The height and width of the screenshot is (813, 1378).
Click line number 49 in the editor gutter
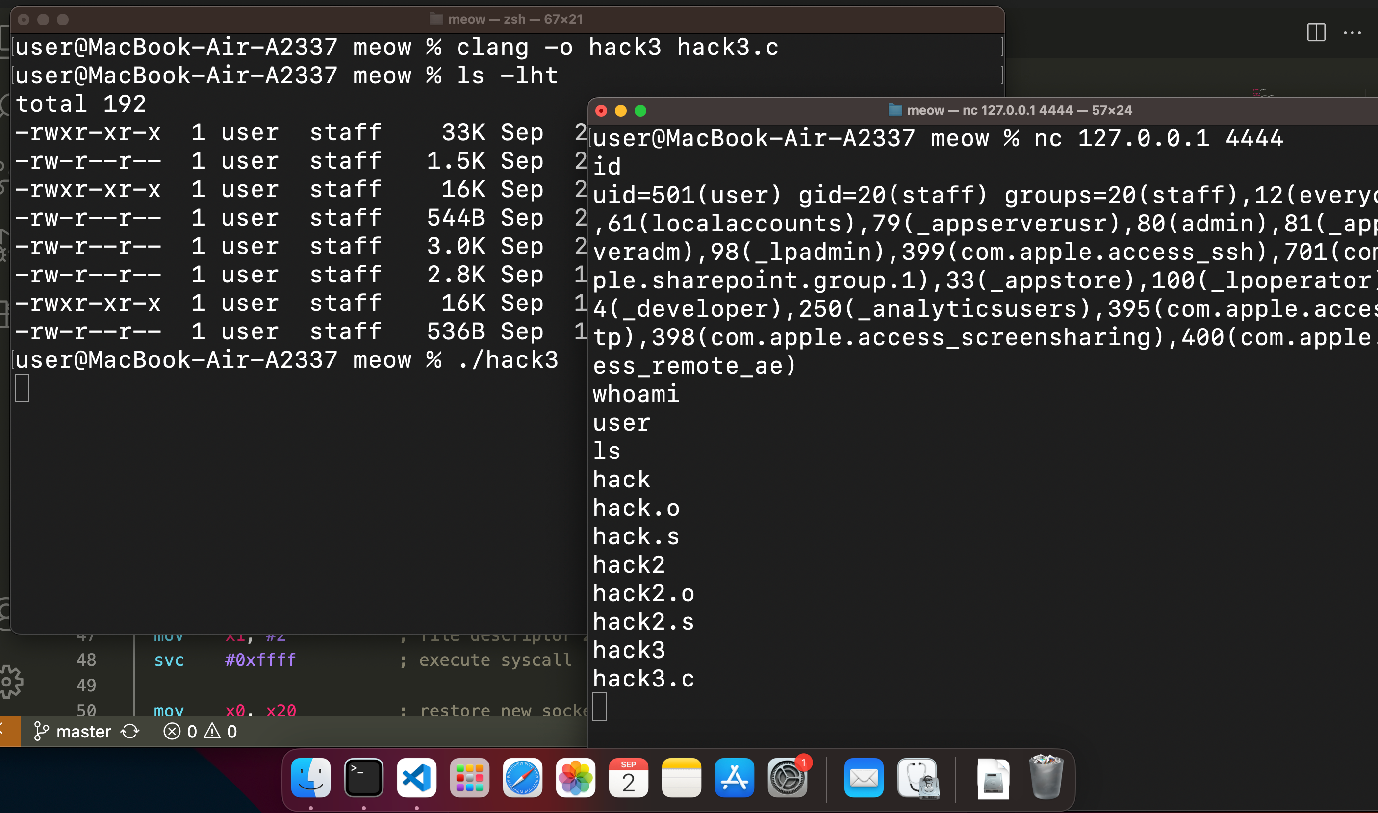pos(86,686)
